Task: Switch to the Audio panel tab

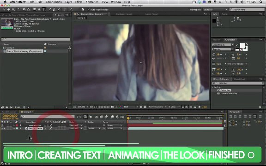Action: [224, 14]
